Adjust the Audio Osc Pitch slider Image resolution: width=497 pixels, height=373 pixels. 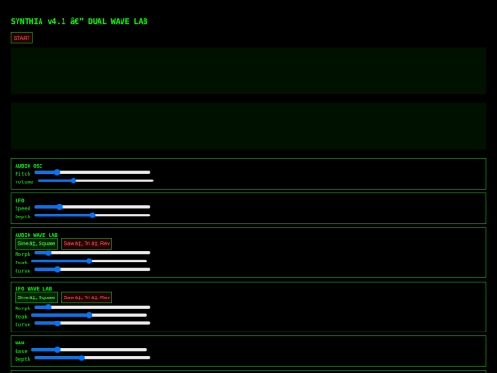click(92, 172)
